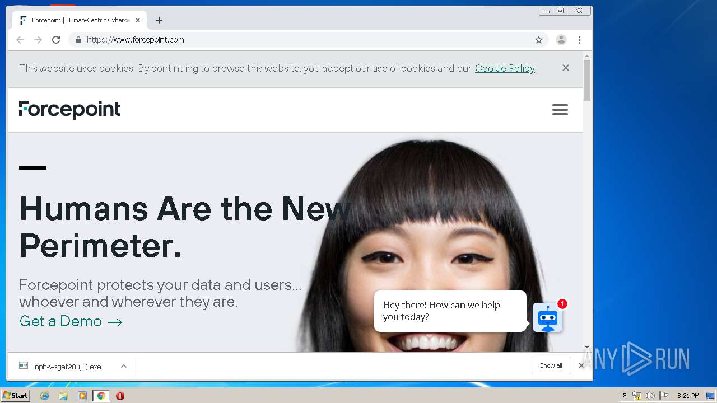This screenshot has height=403, width=717.
Task: Open Chrome's three-dot menu
Action: pyautogui.click(x=579, y=40)
